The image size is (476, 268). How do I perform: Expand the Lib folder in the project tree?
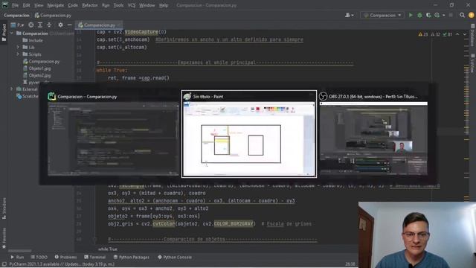pyautogui.click(x=18, y=47)
